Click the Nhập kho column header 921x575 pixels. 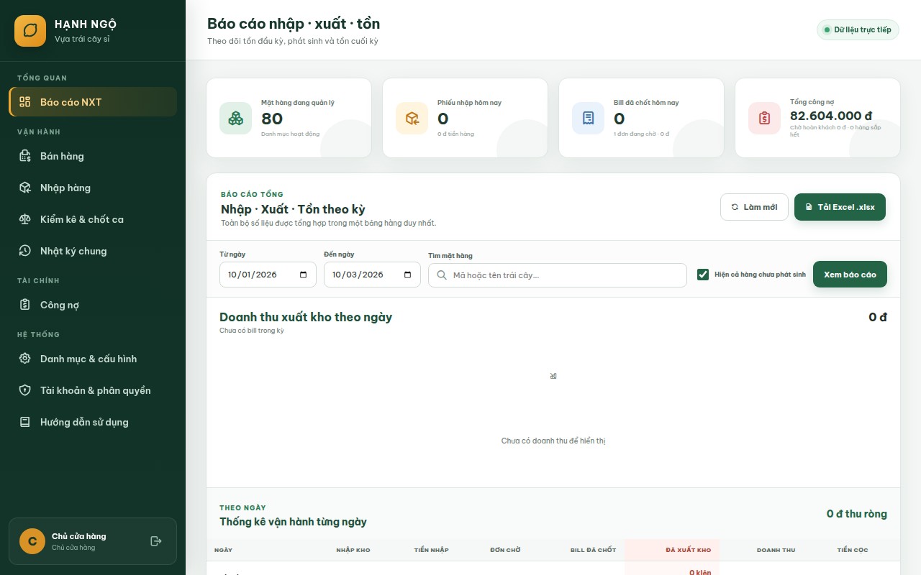pos(353,550)
